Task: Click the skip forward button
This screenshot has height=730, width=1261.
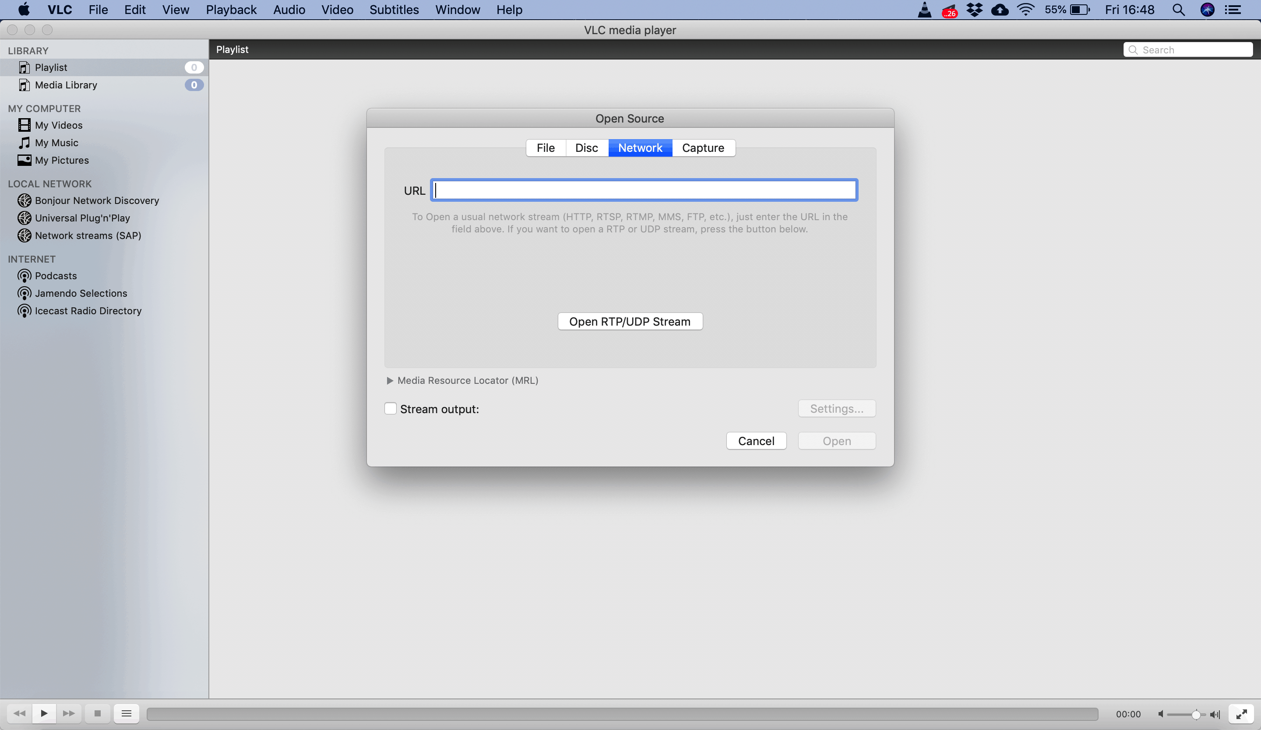Action: (x=69, y=713)
